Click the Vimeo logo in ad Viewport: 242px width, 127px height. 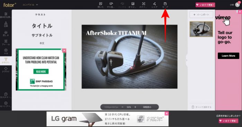coord(223,18)
